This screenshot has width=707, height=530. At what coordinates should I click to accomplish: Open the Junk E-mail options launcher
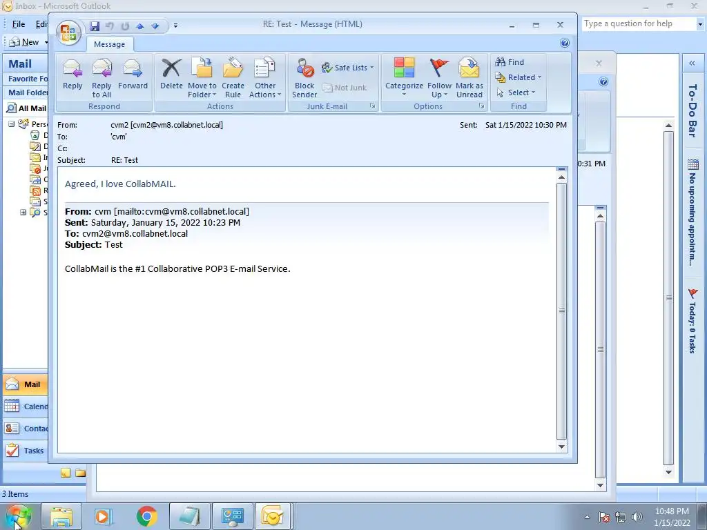pyautogui.click(x=372, y=106)
